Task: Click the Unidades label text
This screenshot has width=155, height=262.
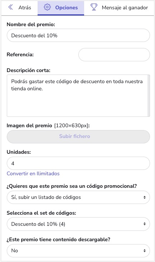Action: point(19,152)
